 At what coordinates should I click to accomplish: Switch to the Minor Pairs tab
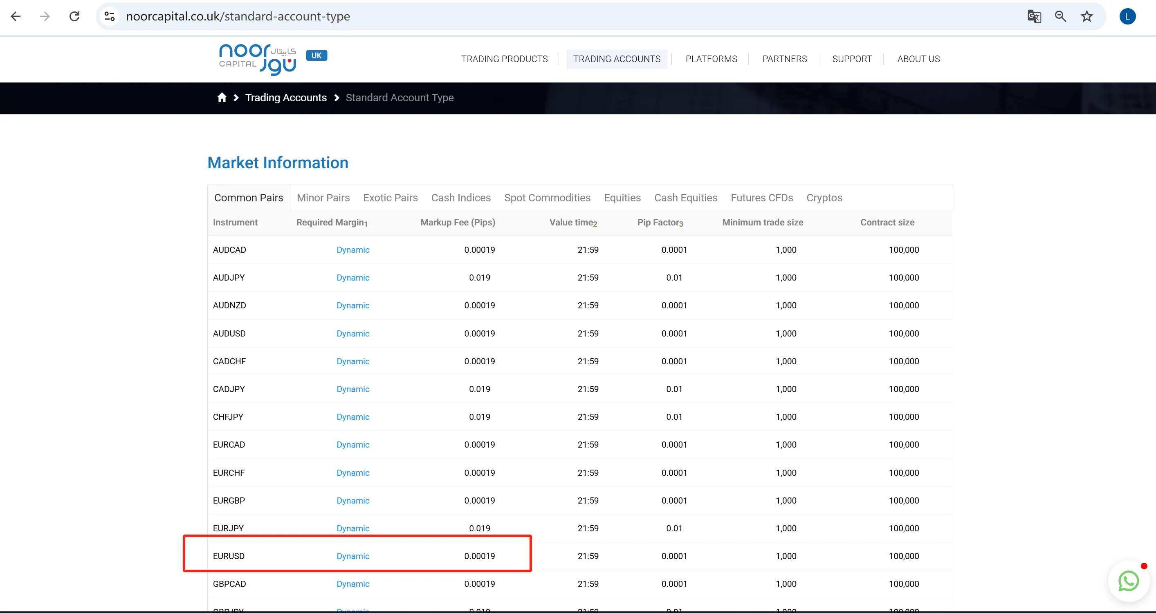click(x=323, y=198)
